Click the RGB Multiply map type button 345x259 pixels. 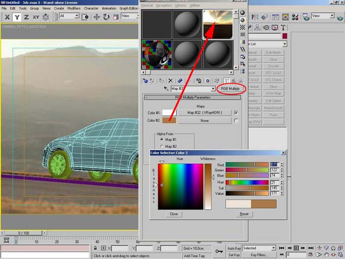[231, 89]
